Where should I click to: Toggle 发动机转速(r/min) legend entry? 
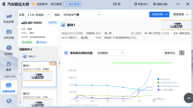[x=167, y=83]
